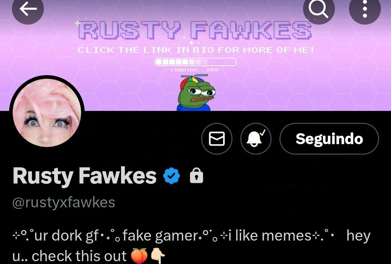Send a direct message via envelope icon
Viewport: 391px width, 264px height.
(x=217, y=139)
